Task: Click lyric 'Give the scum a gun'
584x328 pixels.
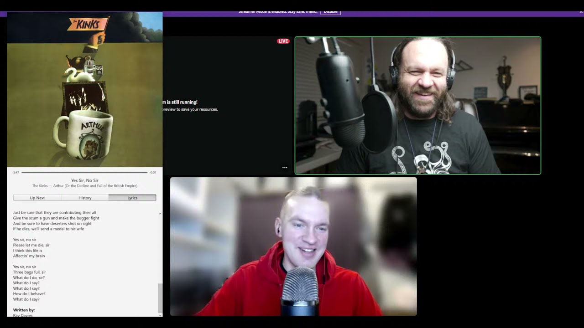Action: coord(56,218)
